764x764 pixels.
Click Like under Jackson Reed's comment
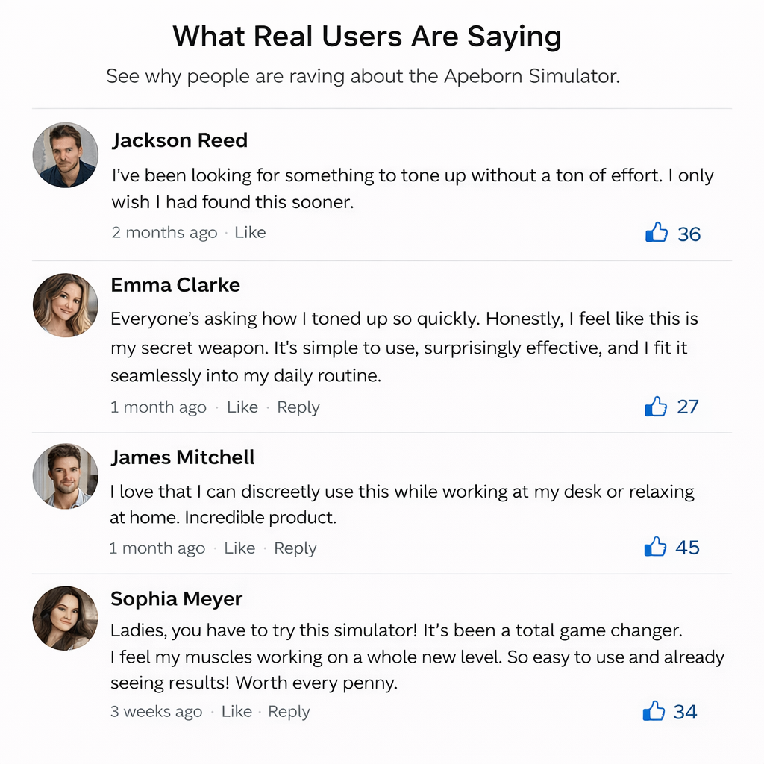click(250, 233)
